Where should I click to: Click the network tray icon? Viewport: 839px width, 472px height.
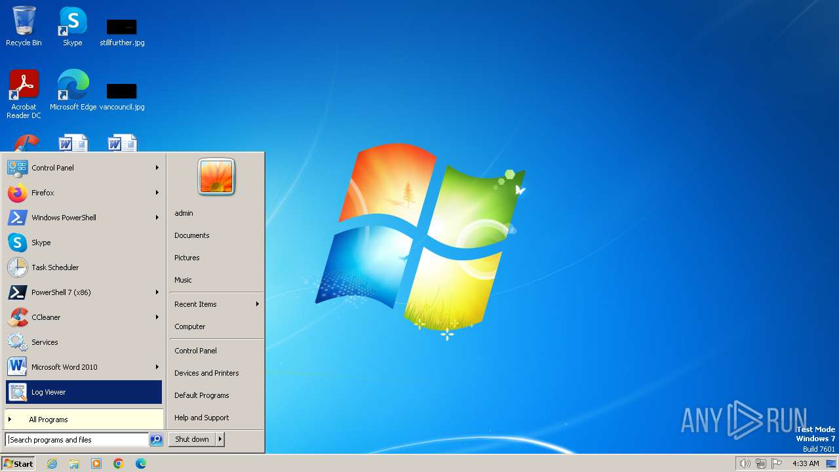[761, 463]
